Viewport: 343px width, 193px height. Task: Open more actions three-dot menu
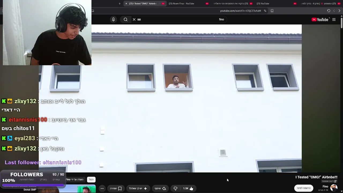click(102, 188)
